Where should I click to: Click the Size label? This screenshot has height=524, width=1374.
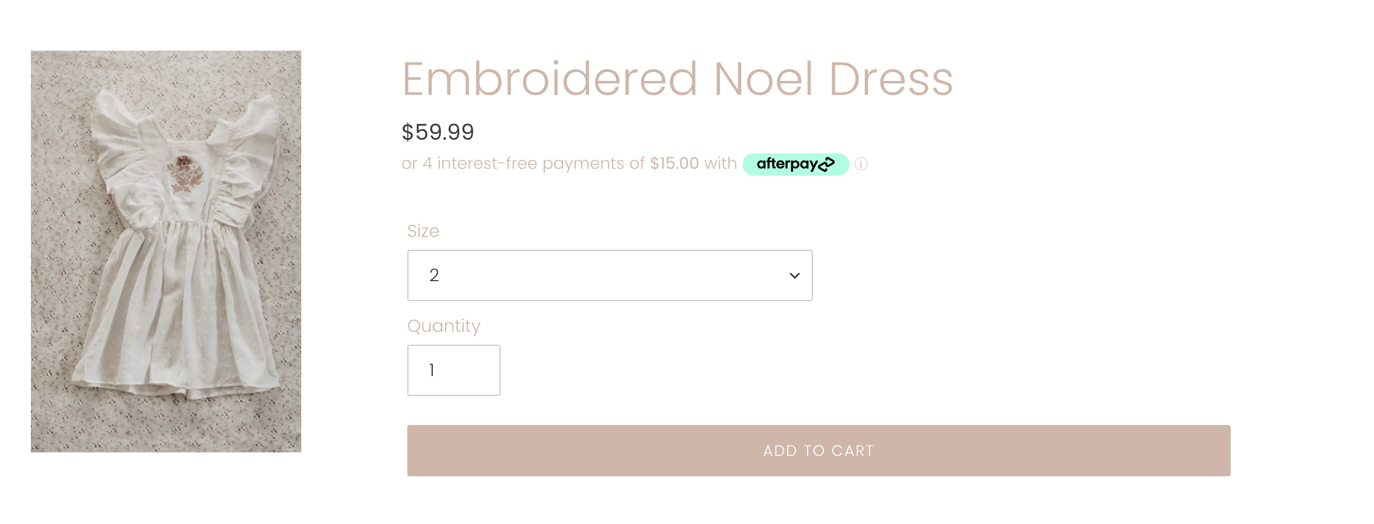[x=423, y=231]
